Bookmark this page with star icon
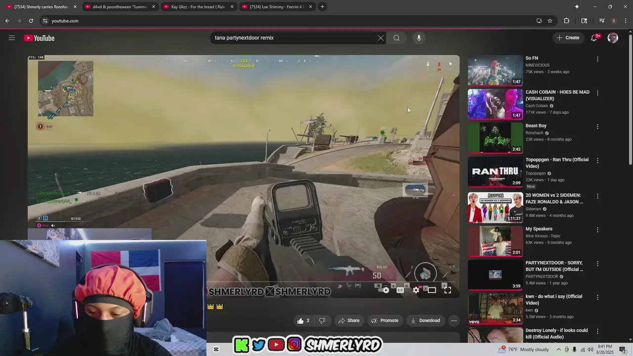Screen dimensions: 633x356 (550, 21)
